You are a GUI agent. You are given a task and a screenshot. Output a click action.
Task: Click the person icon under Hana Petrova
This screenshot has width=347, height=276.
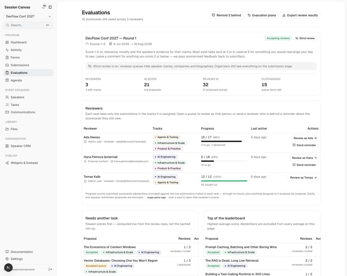85,161
